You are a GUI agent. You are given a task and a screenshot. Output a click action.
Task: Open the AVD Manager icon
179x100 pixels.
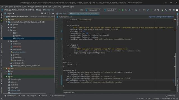pyautogui.click(x=162, y=10)
